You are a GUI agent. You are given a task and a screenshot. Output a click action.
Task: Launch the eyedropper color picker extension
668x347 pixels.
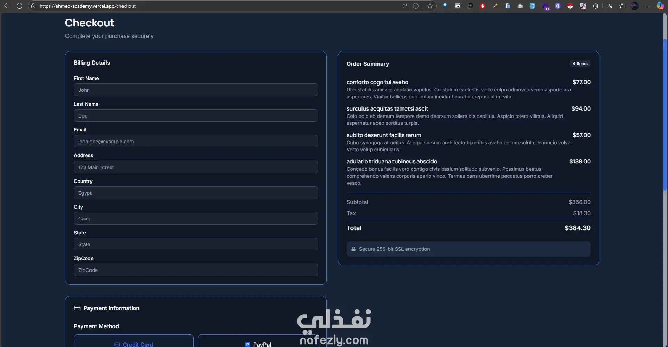[495, 6]
